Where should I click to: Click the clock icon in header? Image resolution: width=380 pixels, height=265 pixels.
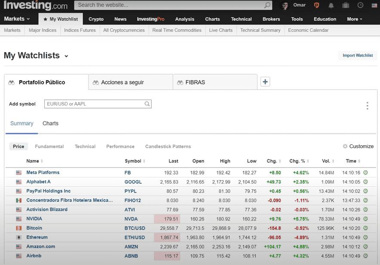click(360, 6)
